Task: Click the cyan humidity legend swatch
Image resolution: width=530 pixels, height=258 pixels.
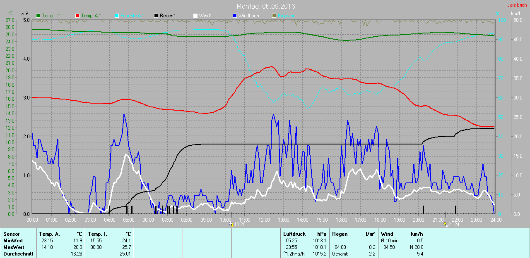Action: coord(117,16)
